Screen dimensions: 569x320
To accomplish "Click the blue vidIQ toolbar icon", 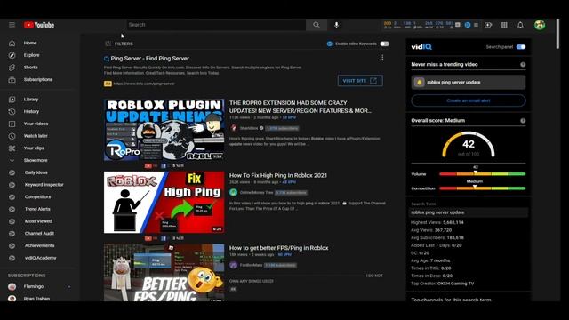I will [468, 25].
